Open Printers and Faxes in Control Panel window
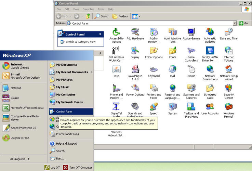 point(154,88)
